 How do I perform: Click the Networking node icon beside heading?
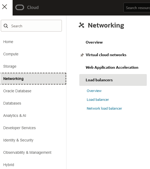click(81, 25)
